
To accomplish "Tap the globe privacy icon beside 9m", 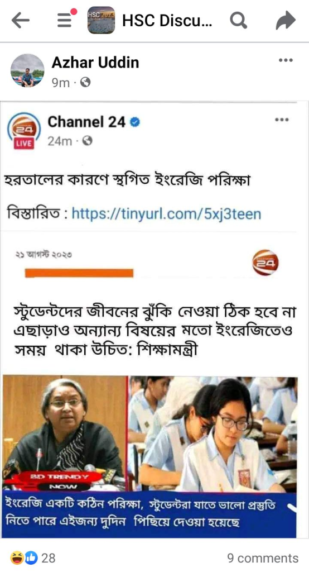I will (x=85, y=83).
